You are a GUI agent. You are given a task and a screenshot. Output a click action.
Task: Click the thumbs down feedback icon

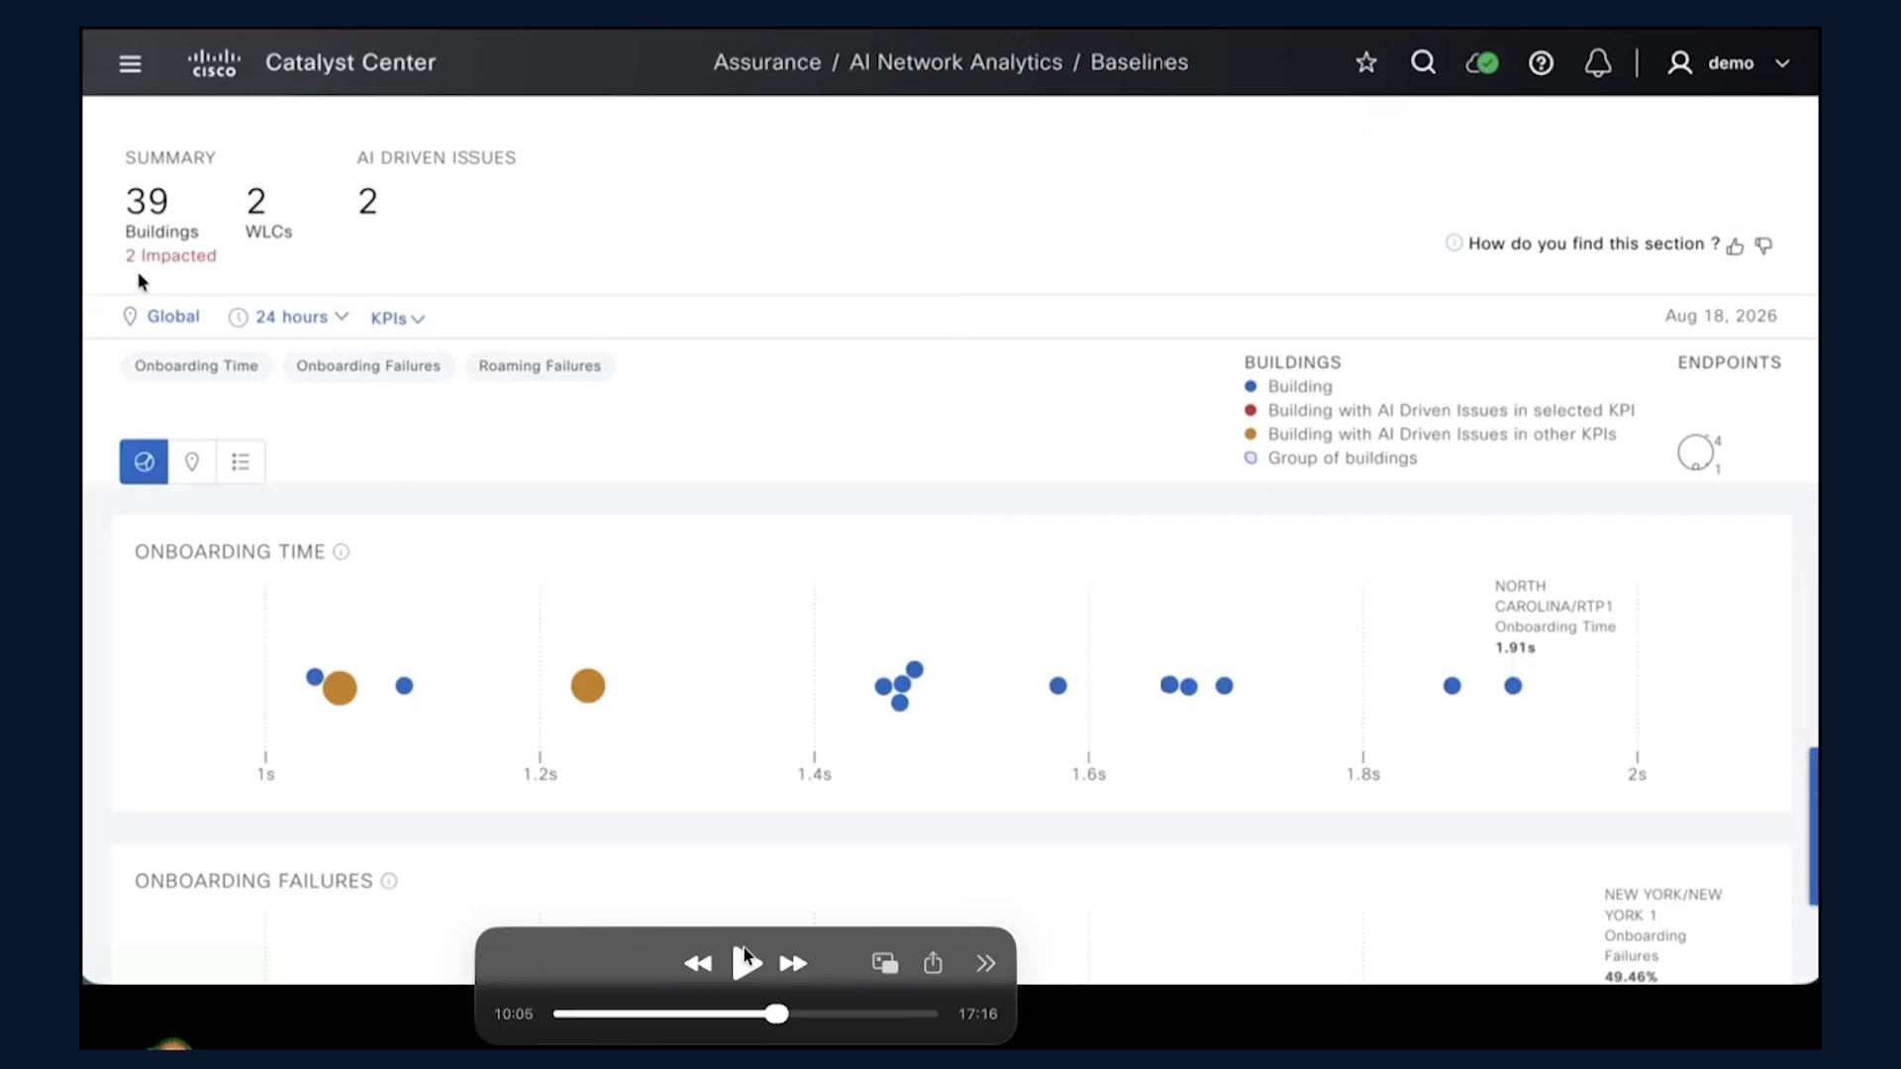click(x=1763, y=245)
